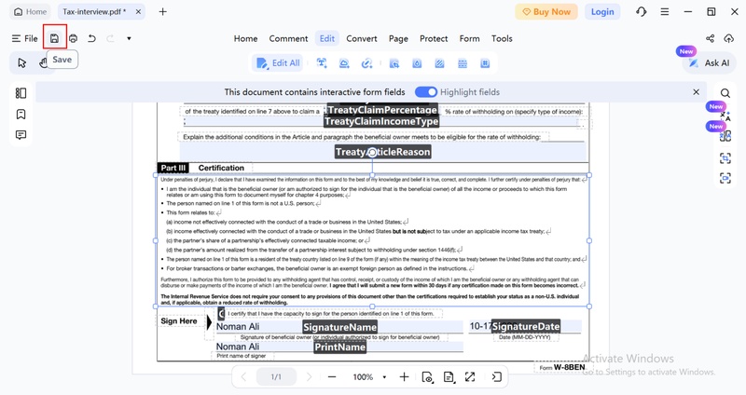Screen dimensions: 746x395
Task: Open the page view mode options
Action: [427, 377]
